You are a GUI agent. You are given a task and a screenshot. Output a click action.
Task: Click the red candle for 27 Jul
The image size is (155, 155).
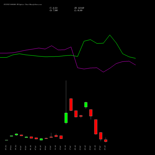pyautogui.click(x=101, y=136)
